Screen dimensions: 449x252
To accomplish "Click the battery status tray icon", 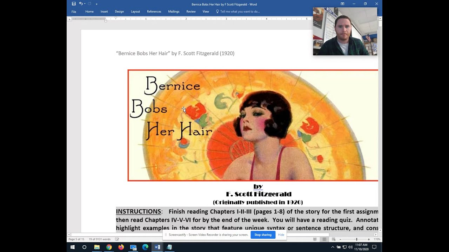I will point(339,247).
